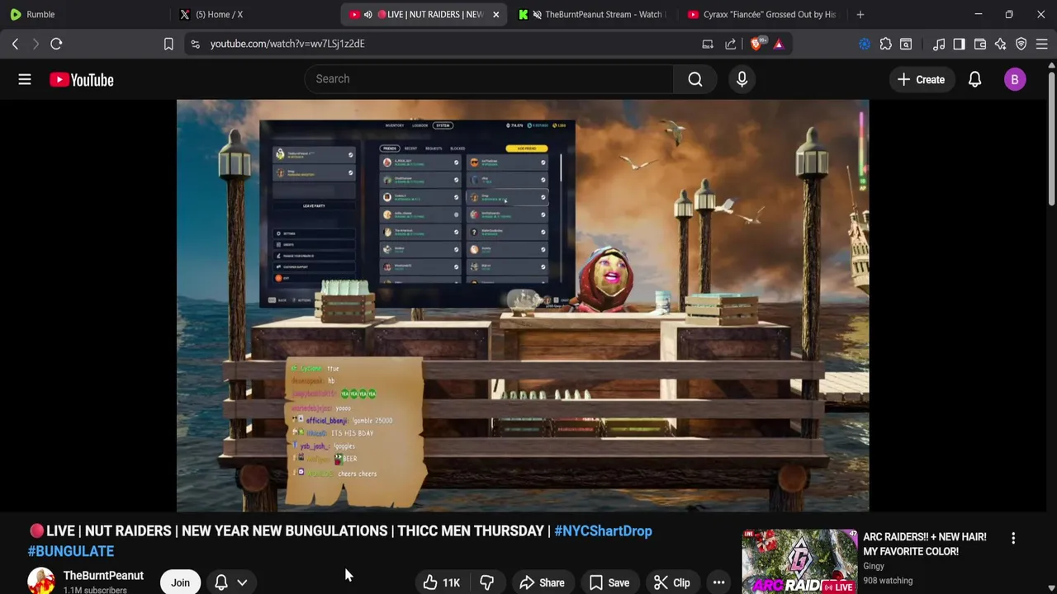Close the active LIVE NUT RAIDERS tab

(x=495, y=14)
